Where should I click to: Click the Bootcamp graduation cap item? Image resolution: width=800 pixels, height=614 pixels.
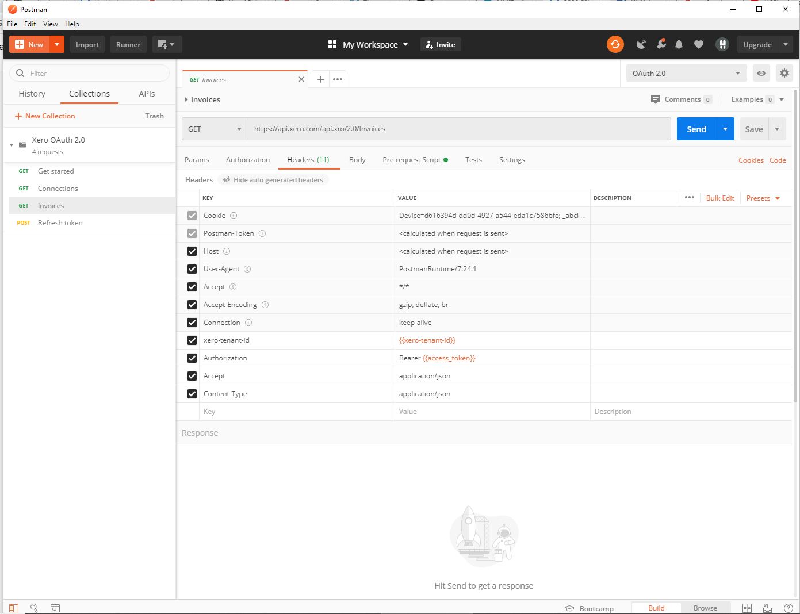tap(589, 608)
